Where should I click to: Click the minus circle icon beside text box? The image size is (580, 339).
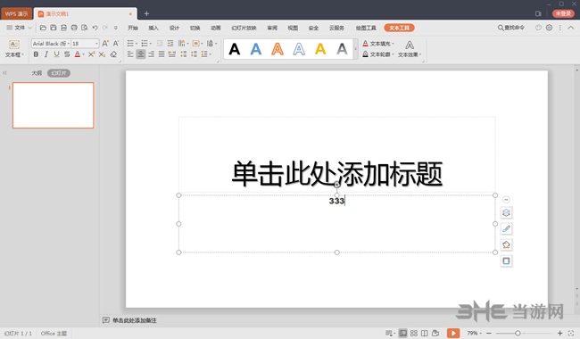tap(507, 200)
